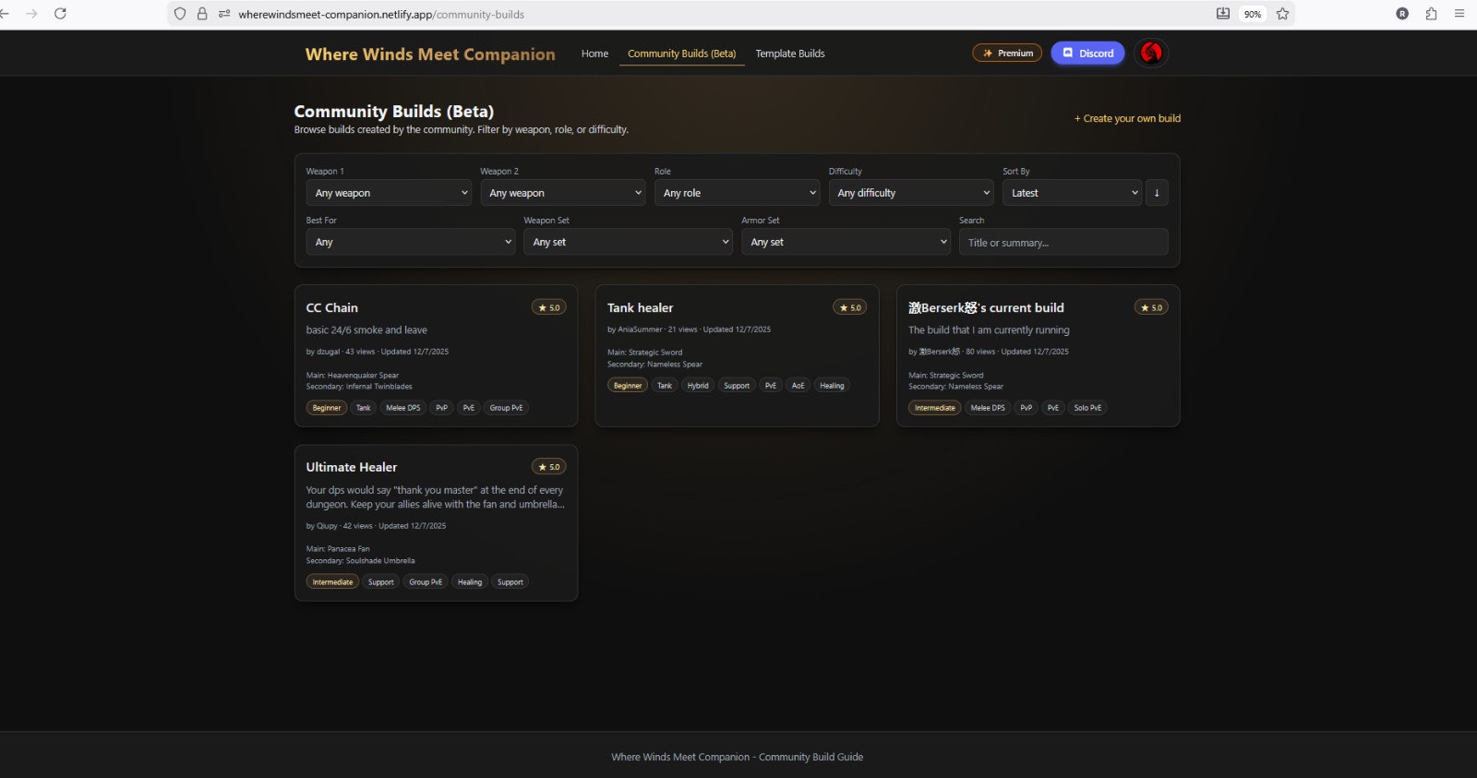Click the Discord button

(1087, 53)
